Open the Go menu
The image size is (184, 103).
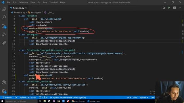(x=39, y=2)
